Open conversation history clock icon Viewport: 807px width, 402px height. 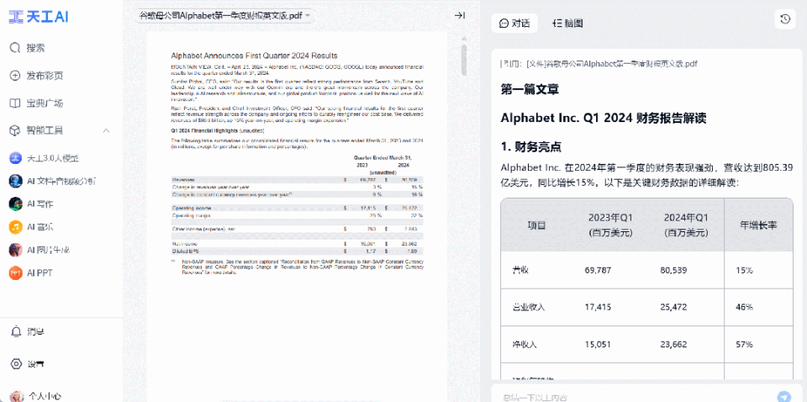(785, 19)
